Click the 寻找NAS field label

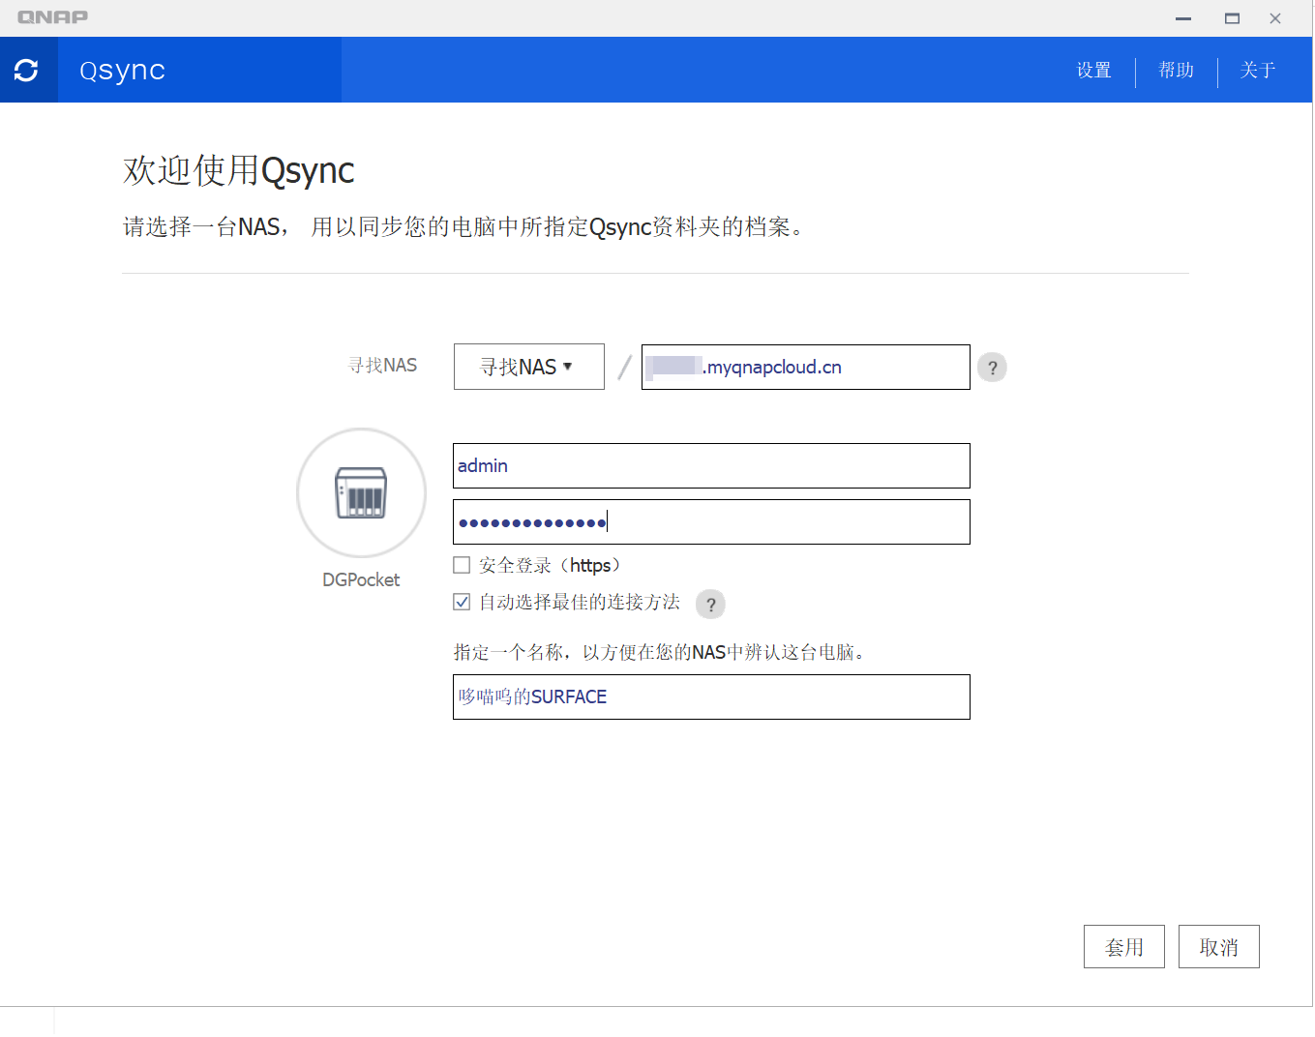point(382,366)
